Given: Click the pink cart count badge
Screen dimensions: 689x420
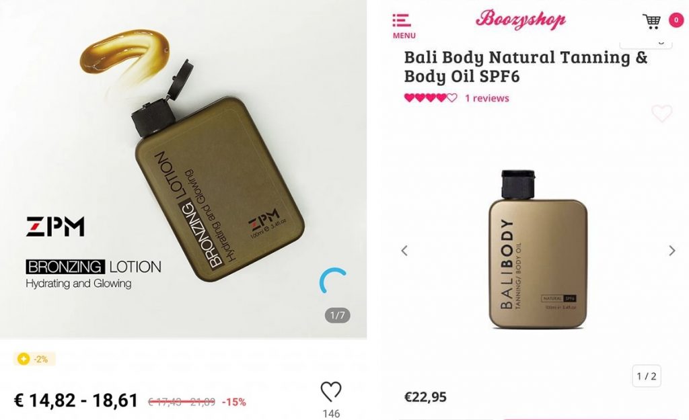Looking at the screenshot, I should [x=676, y=20].
